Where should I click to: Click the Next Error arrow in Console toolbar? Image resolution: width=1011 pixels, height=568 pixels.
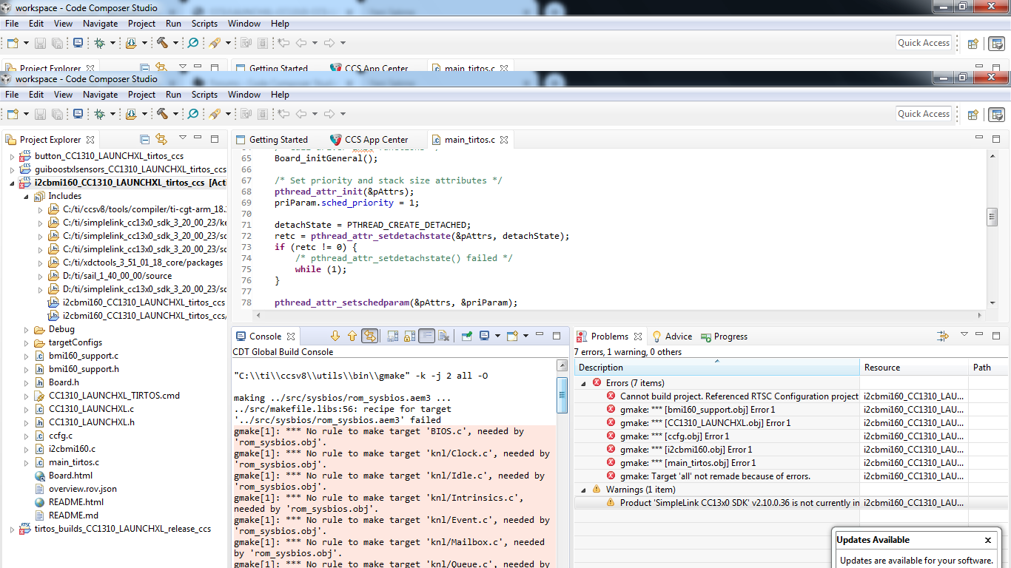[335, 337]
